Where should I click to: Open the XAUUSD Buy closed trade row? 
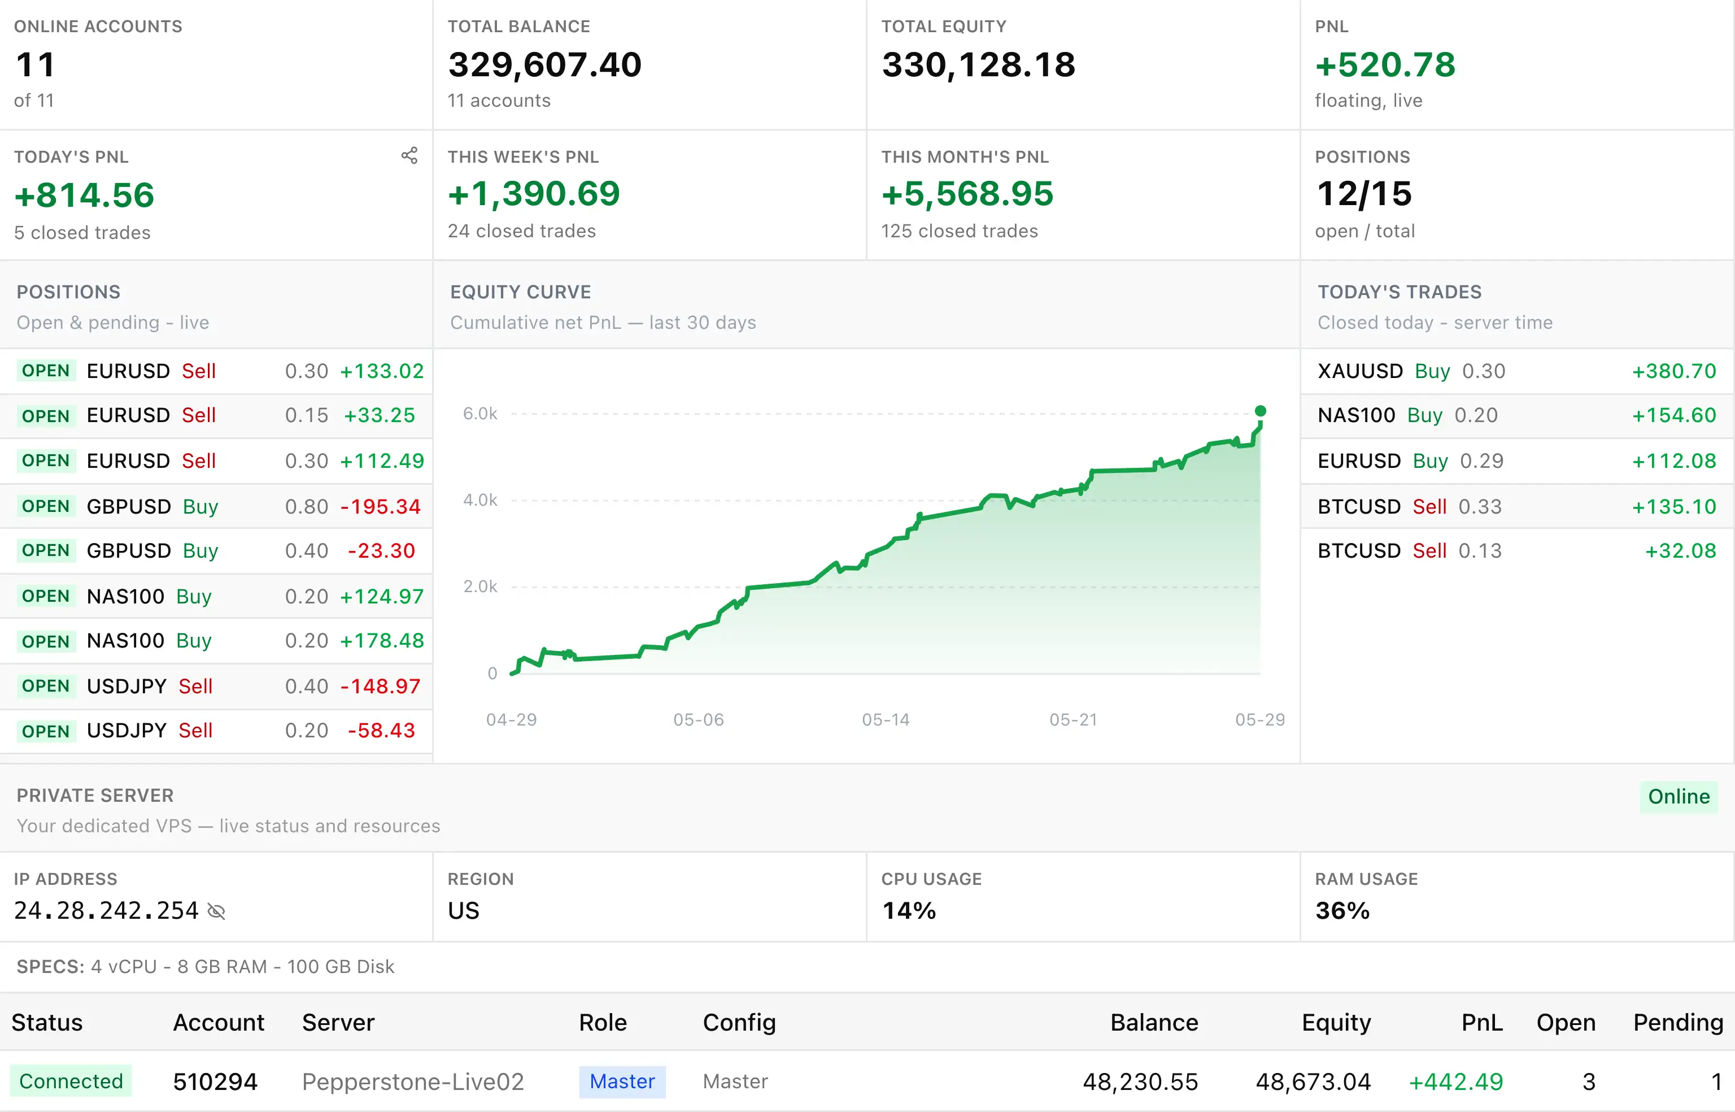point(1517,371)
